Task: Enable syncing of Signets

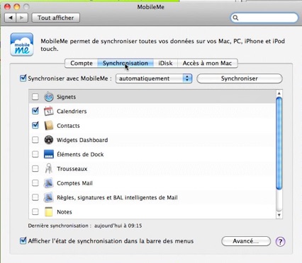Action: pyautogui.click(x=35, y=97)
